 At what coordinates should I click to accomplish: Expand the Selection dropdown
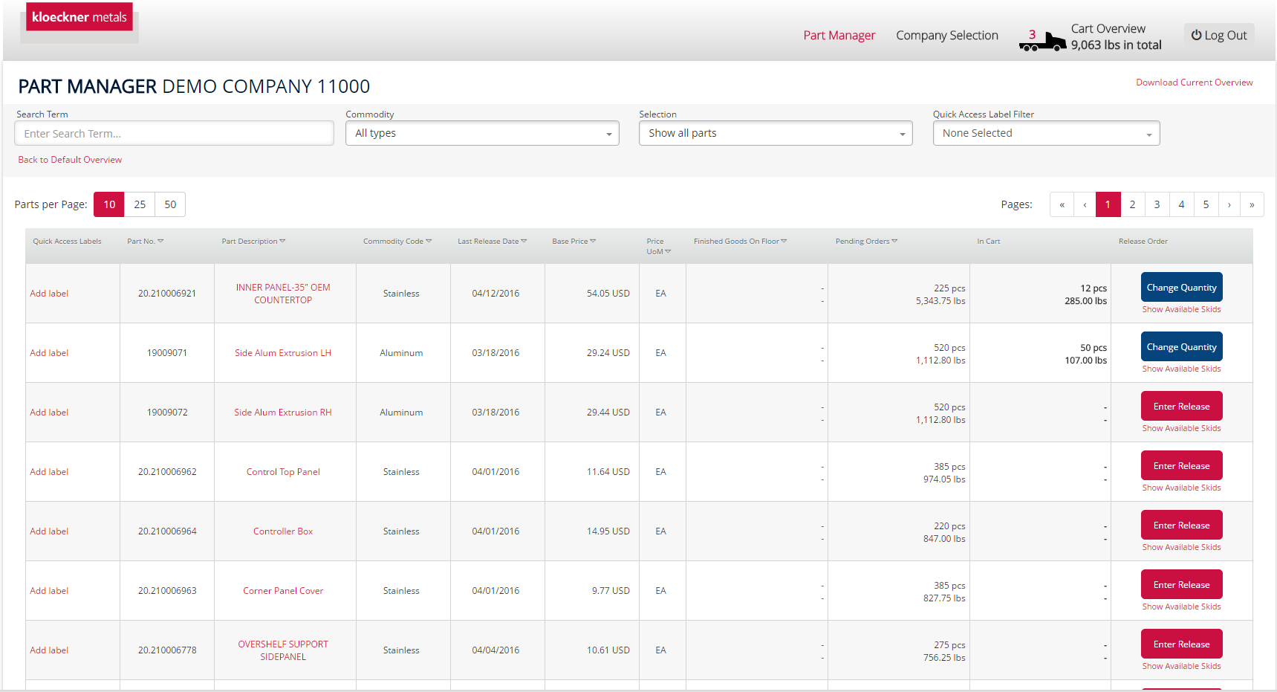coord(776,134)
